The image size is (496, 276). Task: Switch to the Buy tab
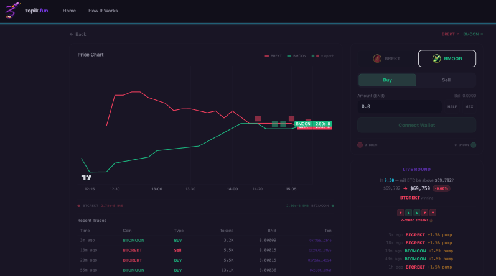pos(387,80)
